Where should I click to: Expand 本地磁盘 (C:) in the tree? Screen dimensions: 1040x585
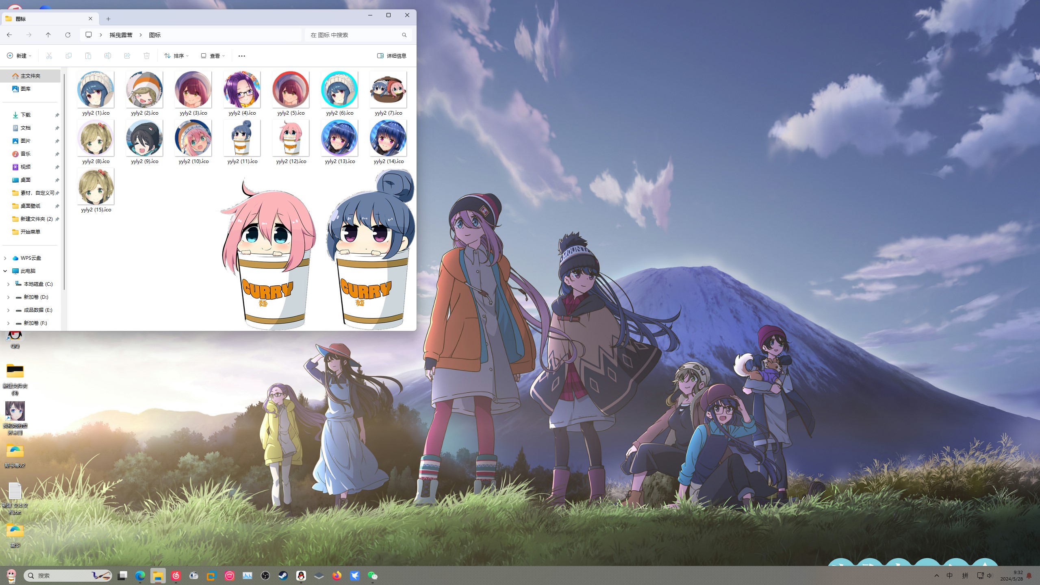click(8, 284)
